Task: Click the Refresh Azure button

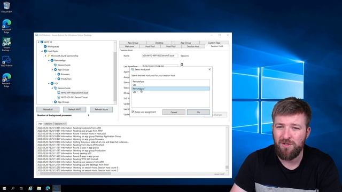Action: tap(101, 109)
